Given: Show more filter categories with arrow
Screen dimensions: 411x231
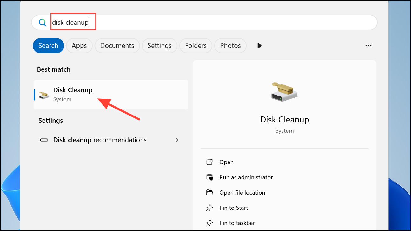Looking at the screenshot, I should [x=259, y=46].
